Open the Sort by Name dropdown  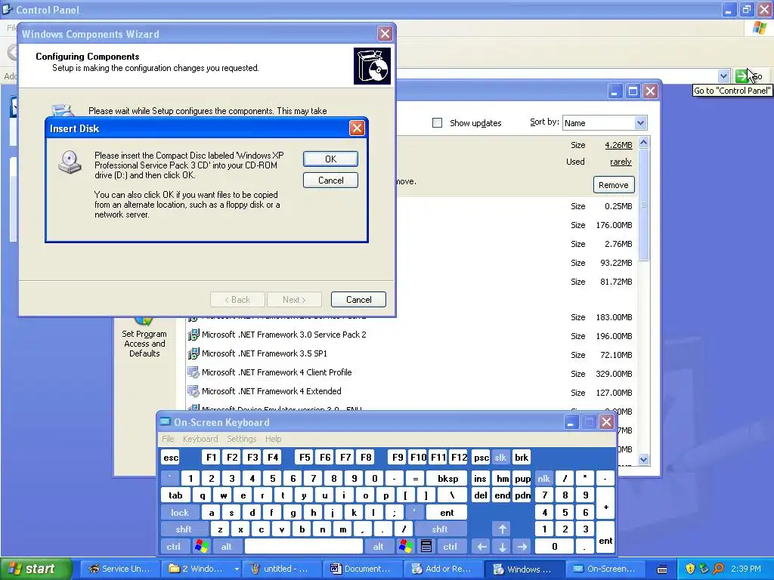click(x=640, y=123)
